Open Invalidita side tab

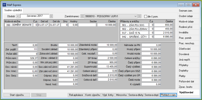[x=188, y=33]
